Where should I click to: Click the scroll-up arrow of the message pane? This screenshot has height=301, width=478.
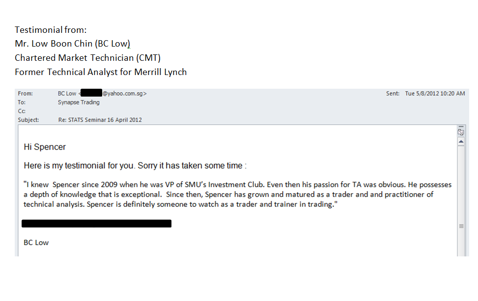tap(461, 142)
